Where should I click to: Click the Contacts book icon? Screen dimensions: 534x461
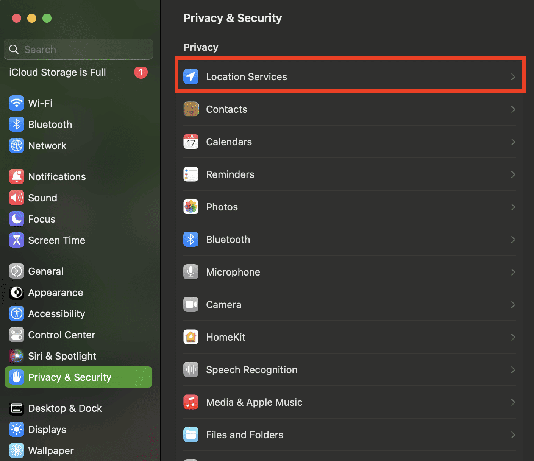191,109
